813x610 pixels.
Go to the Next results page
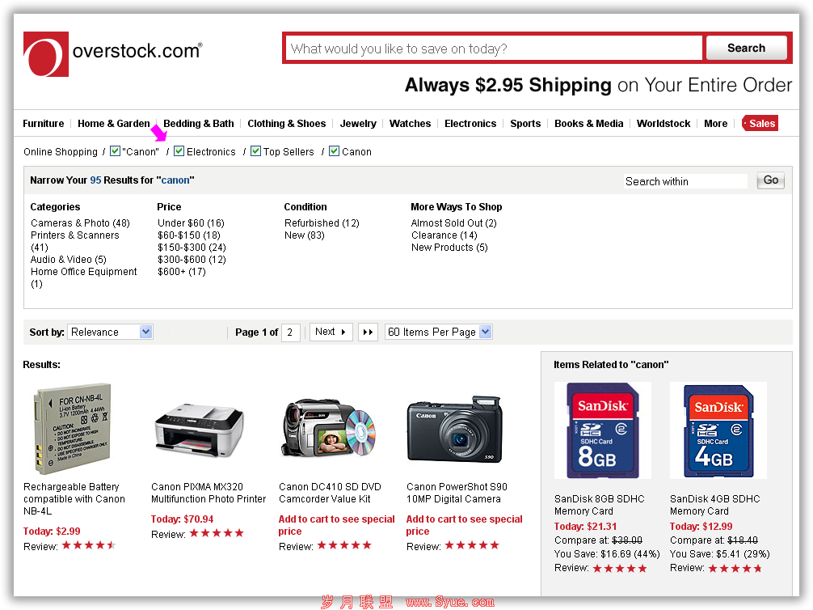point(331,332)
